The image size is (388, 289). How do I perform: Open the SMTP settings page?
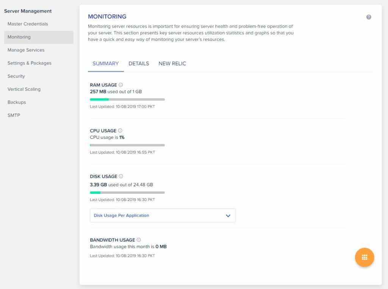[x=14, y=115]
